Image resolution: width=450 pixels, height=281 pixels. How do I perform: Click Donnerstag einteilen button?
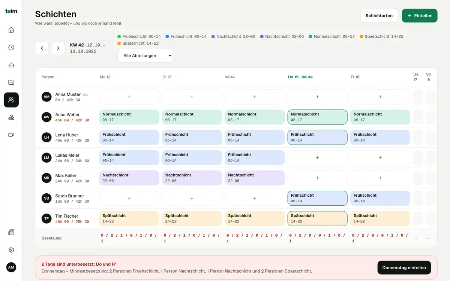(x=404, y=268)
